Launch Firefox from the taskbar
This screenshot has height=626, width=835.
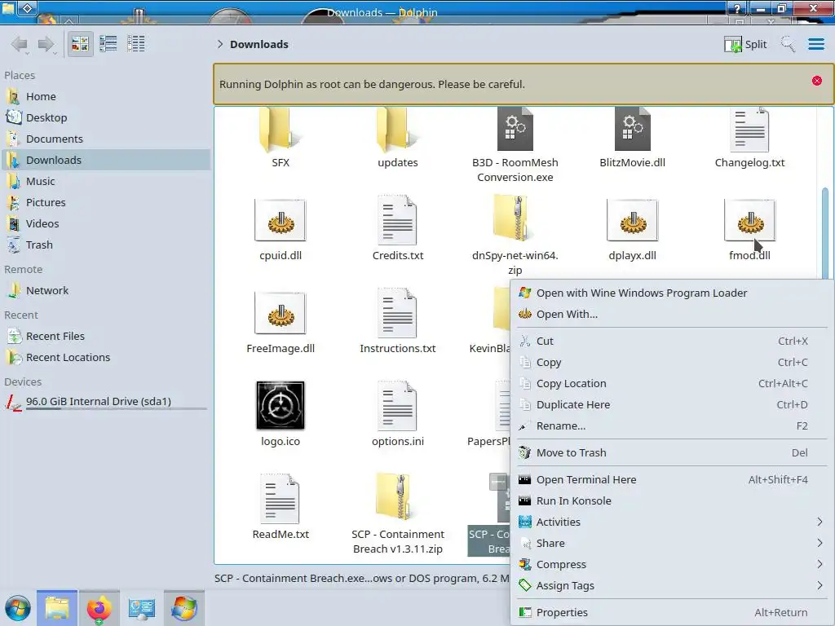[x=99, y=608]
